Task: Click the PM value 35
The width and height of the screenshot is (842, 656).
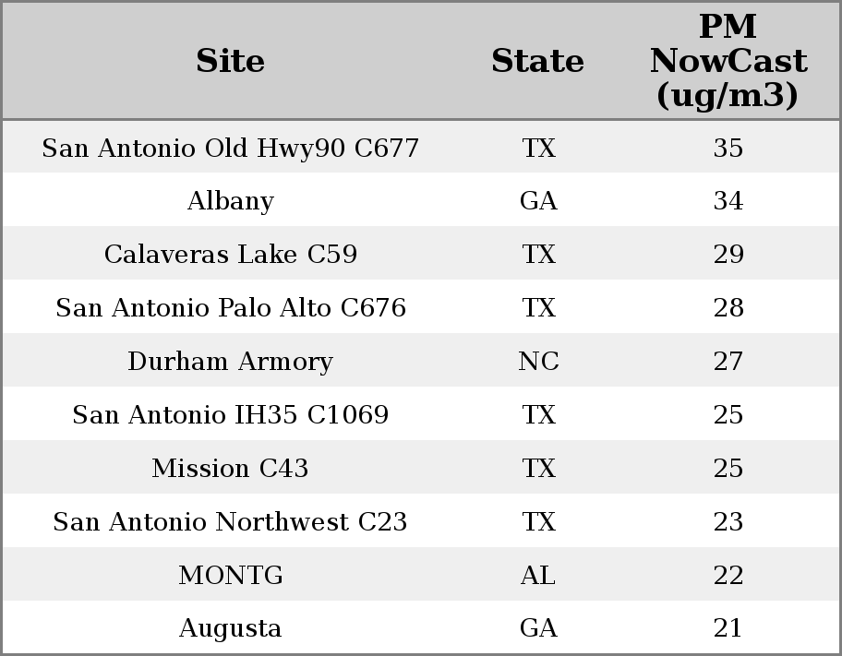Action: click(x=728, y=149)
